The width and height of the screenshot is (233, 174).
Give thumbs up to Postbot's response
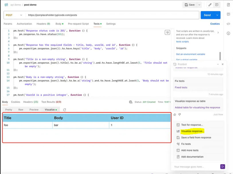(174, 114)
